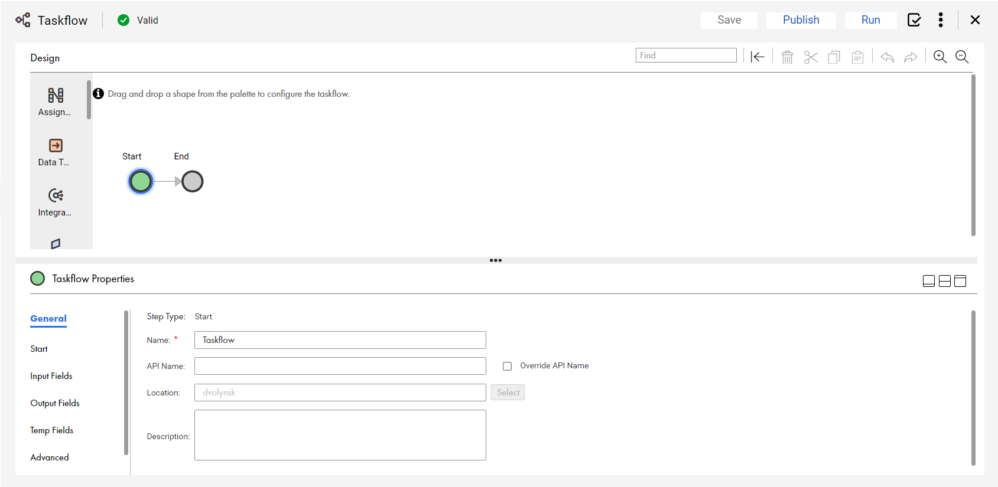Click the Taskflow Properties green circle icon

[37, 278]
